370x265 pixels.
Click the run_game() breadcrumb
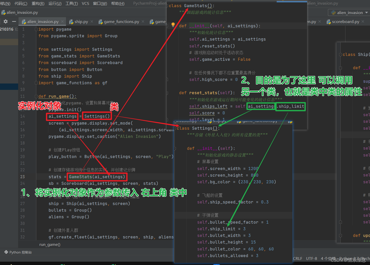point(50,245)
